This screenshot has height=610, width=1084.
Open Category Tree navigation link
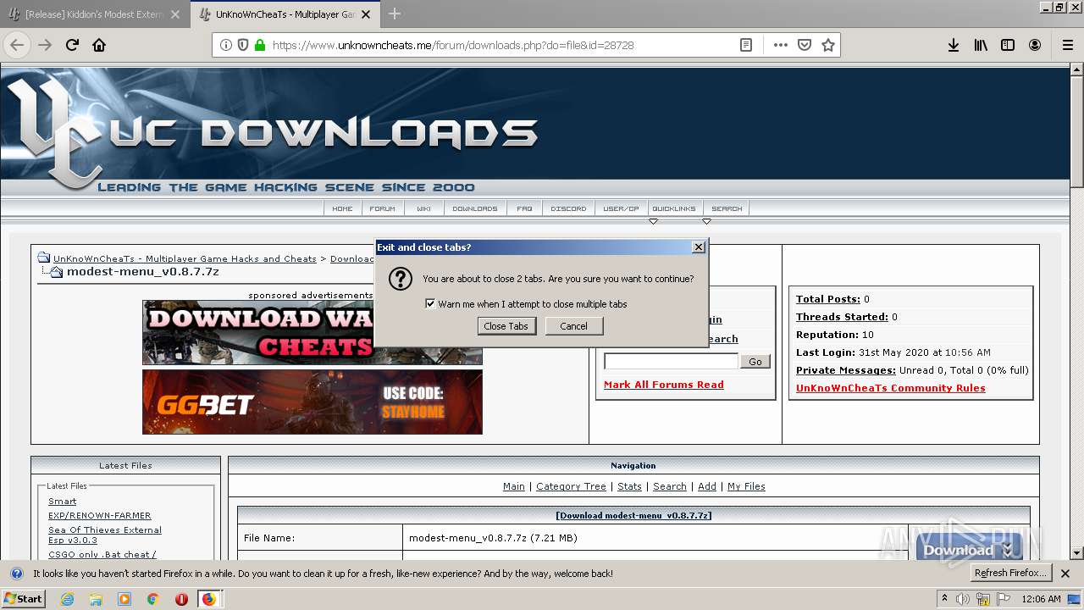tap(571, 486)
